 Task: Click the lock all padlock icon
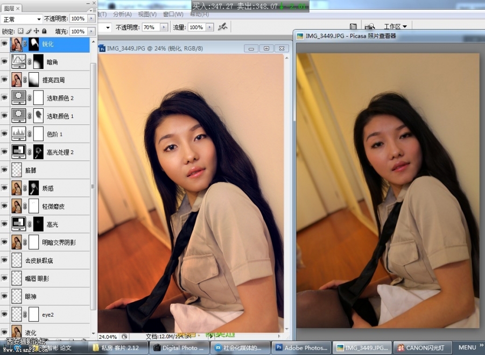click(x=44, y=31)
